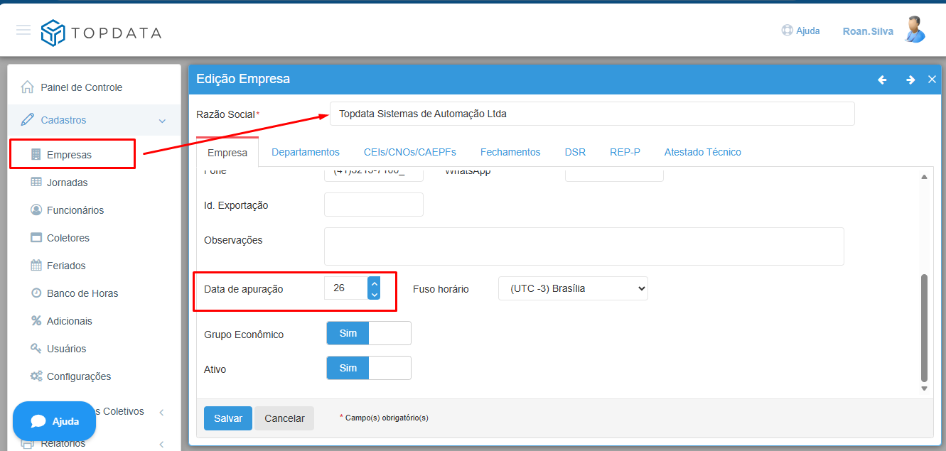Open the user avatar picture
Image resolution: width=946 pixels, height=451 pixels.
pos(915,30)
